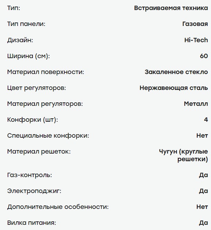Viewport: 211px width, 230px height.
Task: Click the 'Материал регуляторов:' label
Action: (45, 104)
